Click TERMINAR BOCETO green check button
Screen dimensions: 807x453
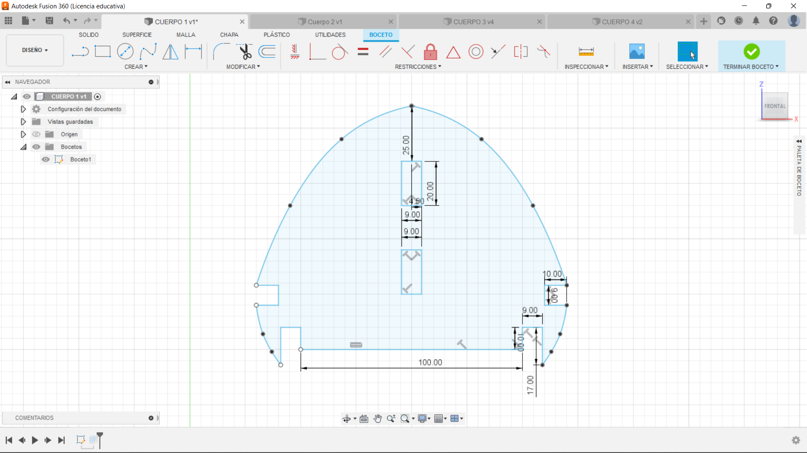(x=751, y=52)
